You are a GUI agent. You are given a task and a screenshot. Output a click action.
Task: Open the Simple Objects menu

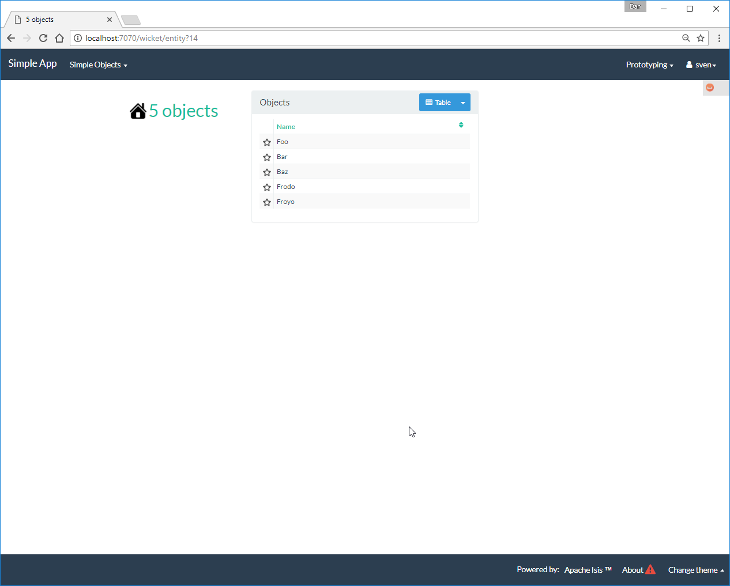point(98,65)
